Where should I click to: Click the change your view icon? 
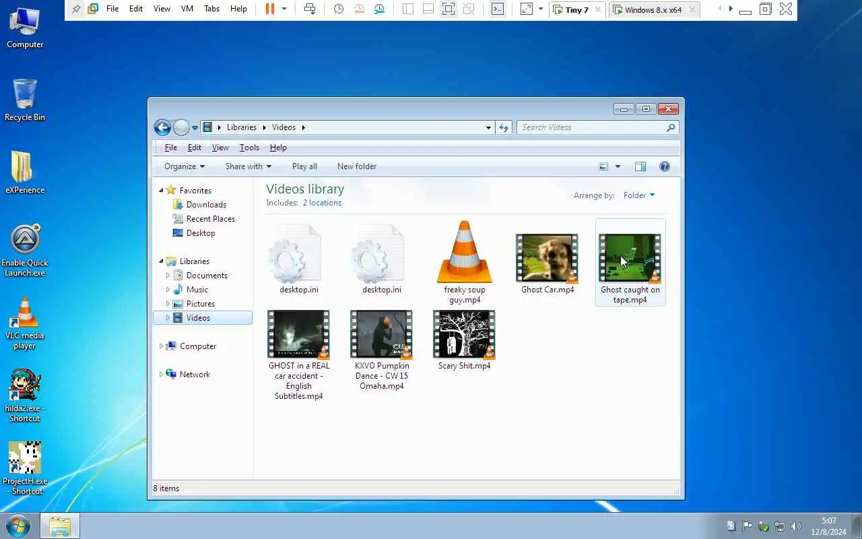(x=603, y=166)
